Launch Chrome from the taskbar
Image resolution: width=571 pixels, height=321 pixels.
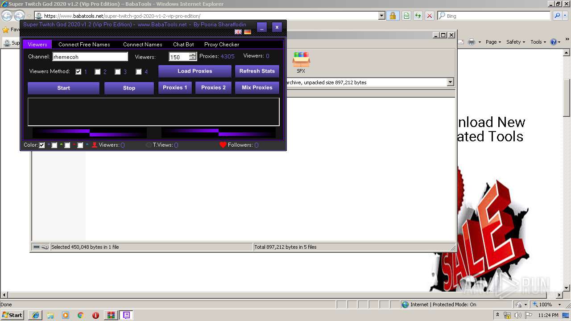coord(81,315)
